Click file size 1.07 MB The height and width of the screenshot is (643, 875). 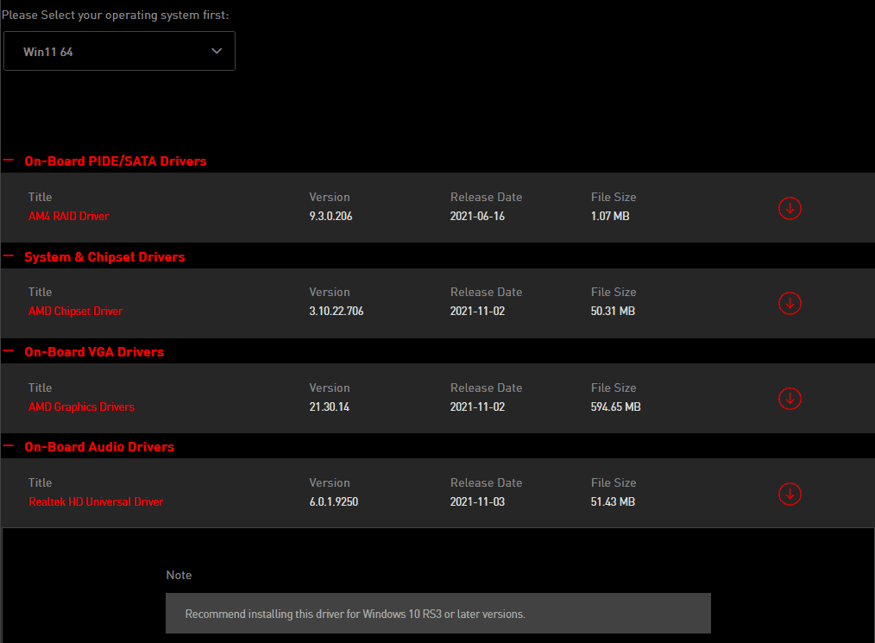[x=610, y=216]
